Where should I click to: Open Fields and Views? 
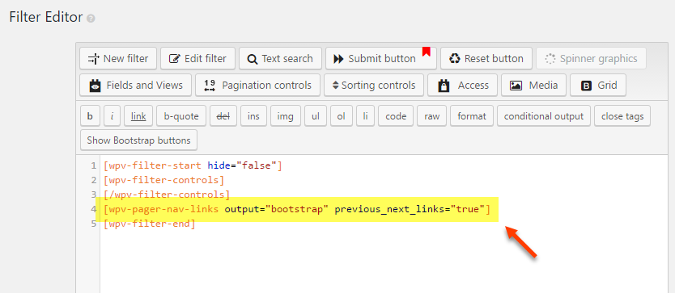(x=136, y=85)
